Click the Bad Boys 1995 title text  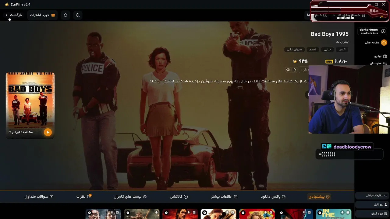click(x=330, y=34)
